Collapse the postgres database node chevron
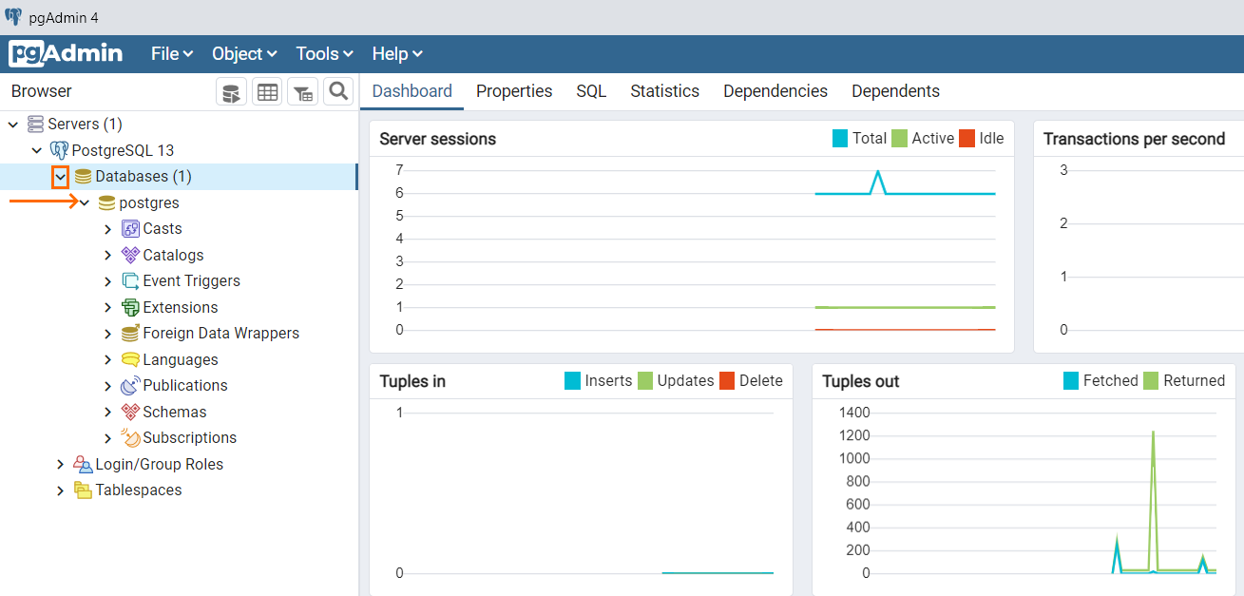This screenshot has width=1244, height=596. pos(85,203)
